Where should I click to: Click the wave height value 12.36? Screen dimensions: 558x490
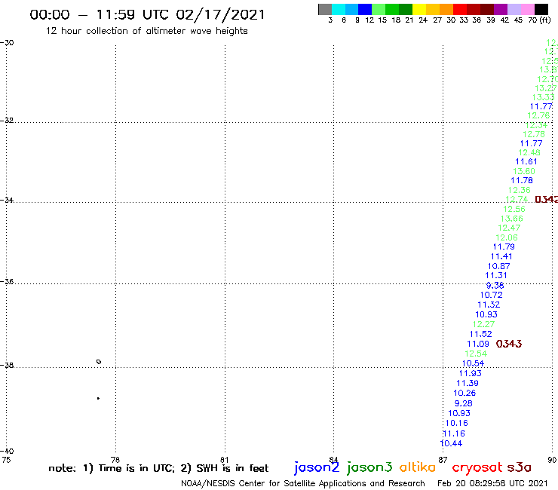tap(520, 190)
